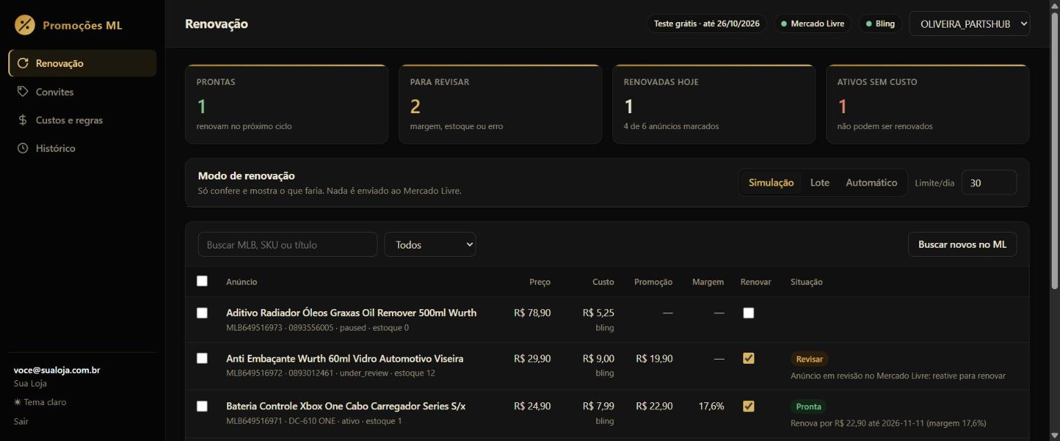
Task: Click the Ativos sem custo summary card
Action: coord(927,104)
